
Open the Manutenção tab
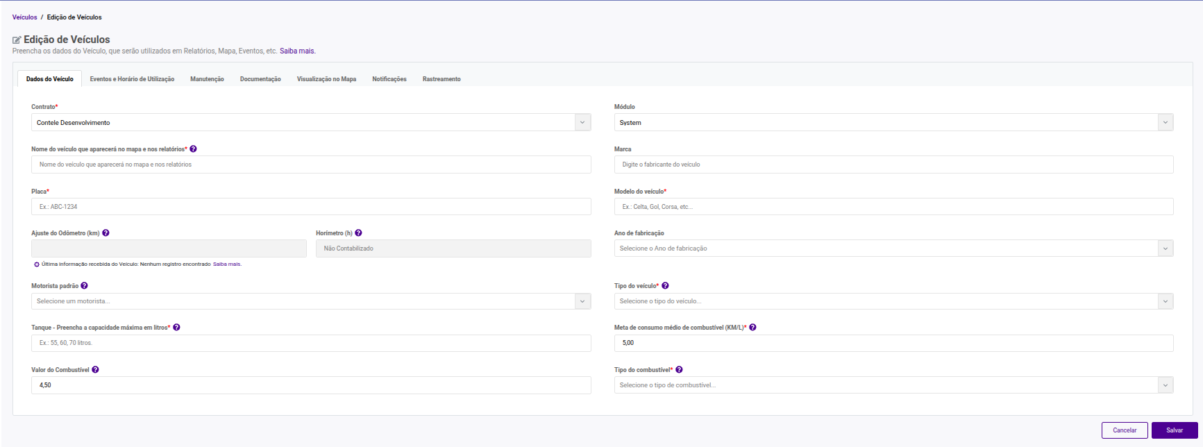[x=207, y=79]
